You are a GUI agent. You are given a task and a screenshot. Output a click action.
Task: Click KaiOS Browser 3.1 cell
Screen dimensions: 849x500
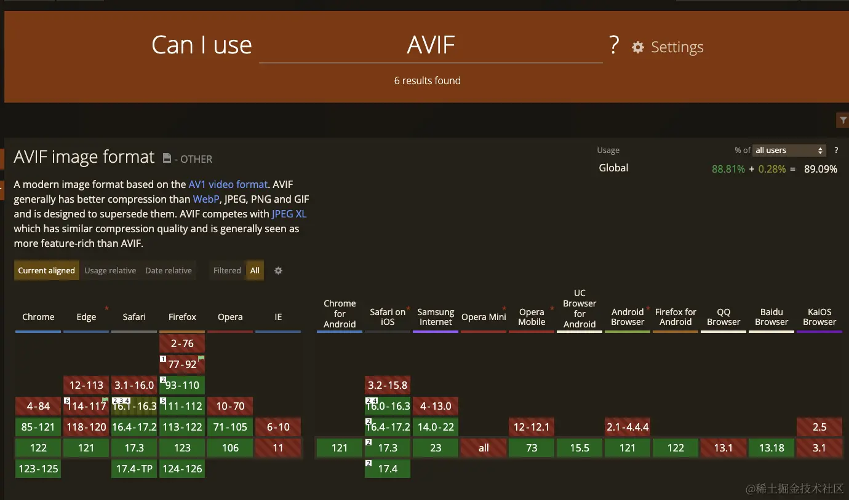(x=819, y=448)
